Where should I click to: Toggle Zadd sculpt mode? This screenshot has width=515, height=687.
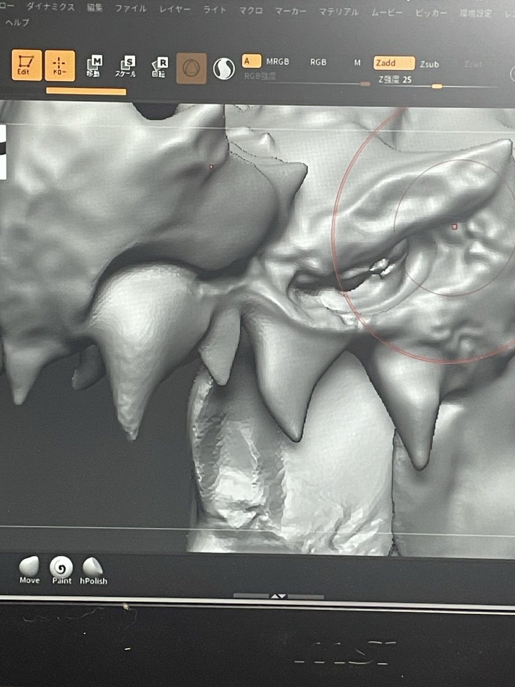tap(394, 63)
